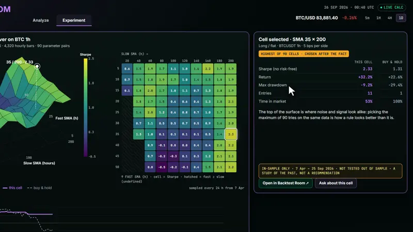Screen dimensions: 413x232
Task: Choose heatmap cell fast 25, slow 120
Action: [185, 112]
